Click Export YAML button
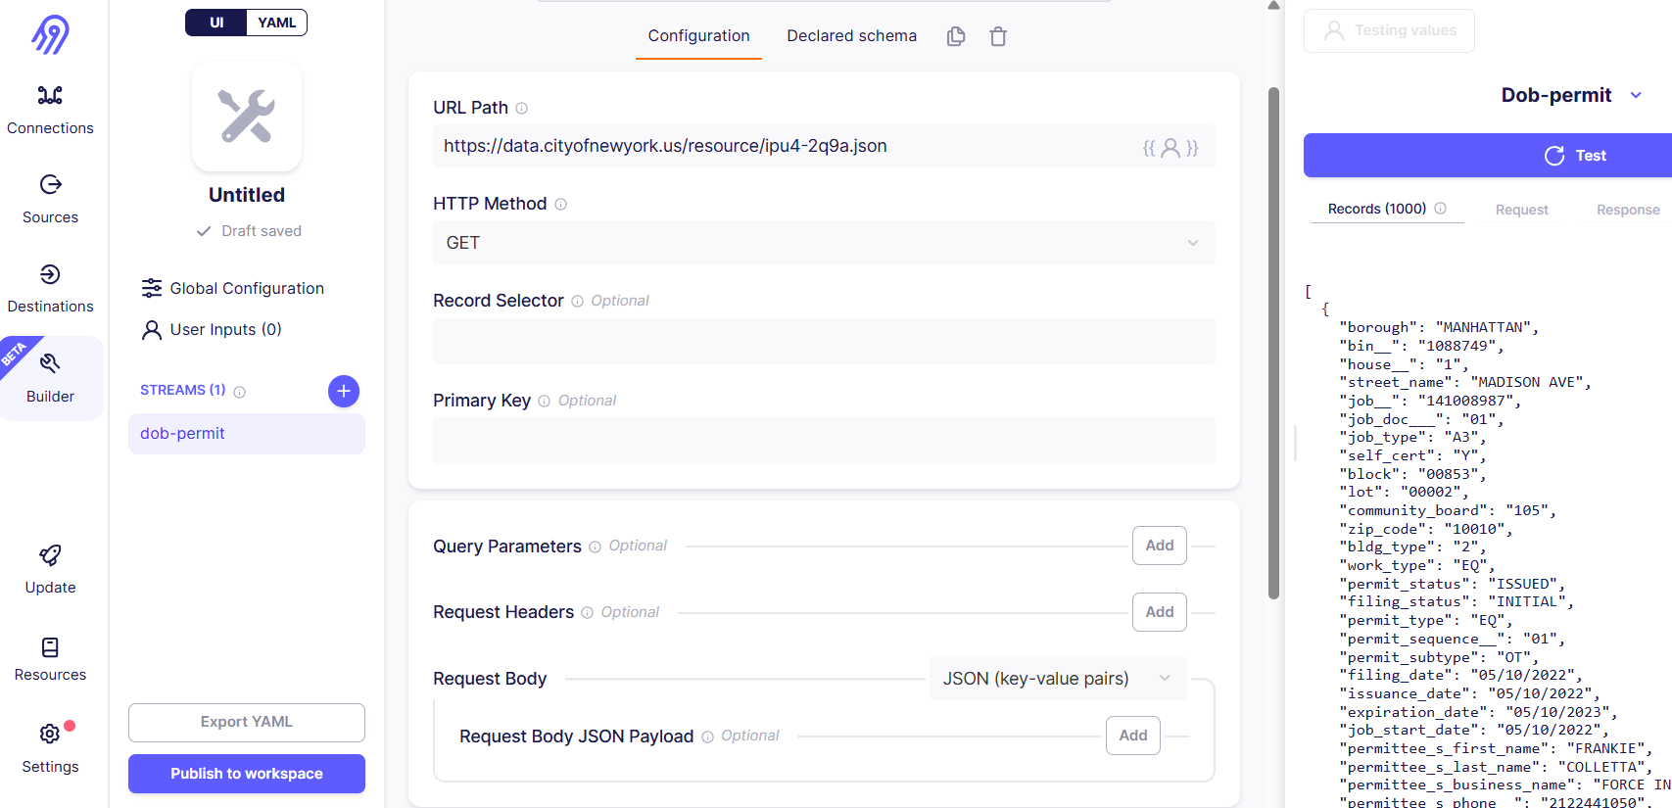 247,722
